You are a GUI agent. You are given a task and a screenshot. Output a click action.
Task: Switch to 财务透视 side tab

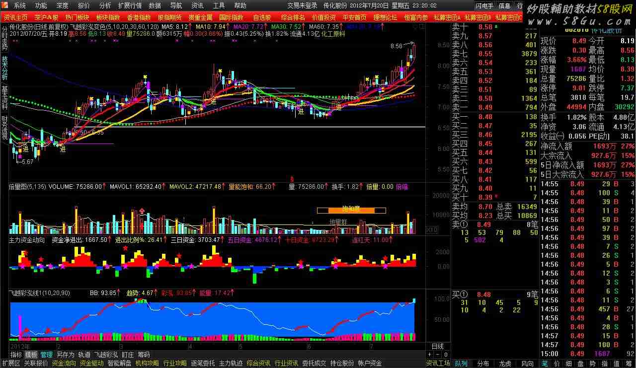coord(4,129)
